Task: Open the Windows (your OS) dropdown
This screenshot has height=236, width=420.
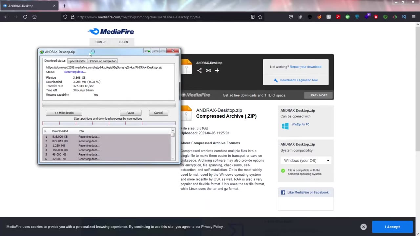Action: click(x=306, y=161)
